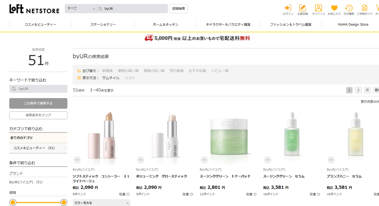Sort by レビュー順
This screenshot has height=206, width=379.
pos(220,71)
